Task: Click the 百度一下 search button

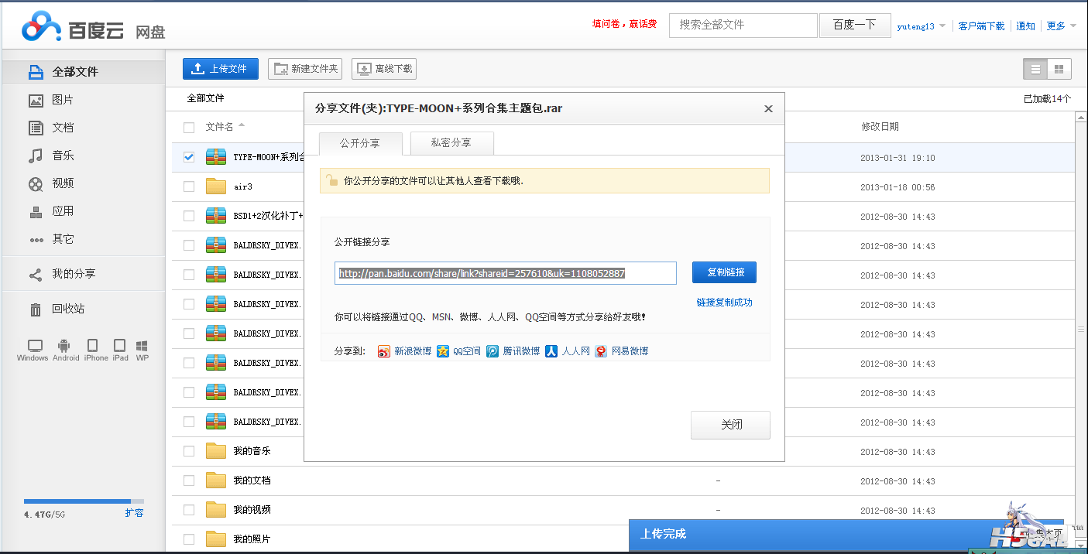Action: pos(854,25)
